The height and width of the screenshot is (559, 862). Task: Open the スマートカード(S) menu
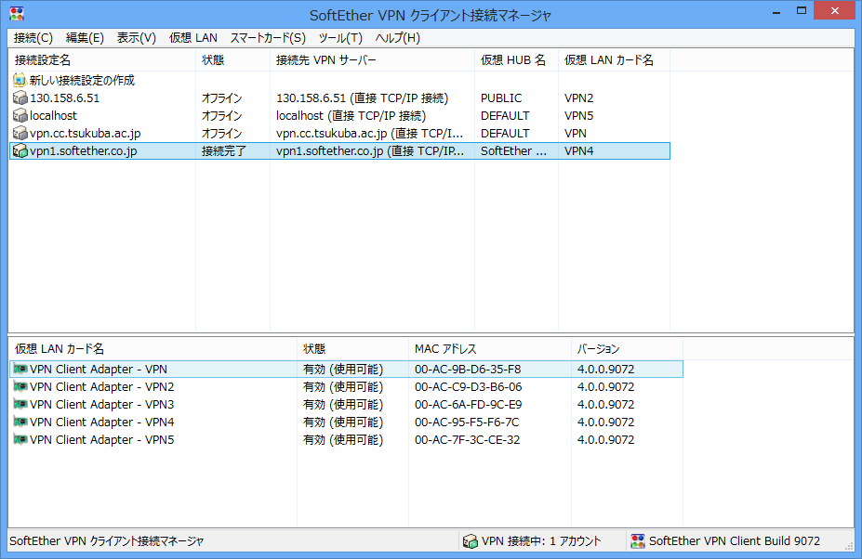pyautogui.click(x=268, y=38)
